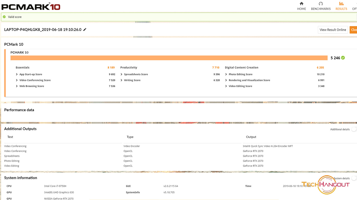Click Rendering and Visualization value 6 991
This screenshot has height=200, width=357.
tap(321, 80)
